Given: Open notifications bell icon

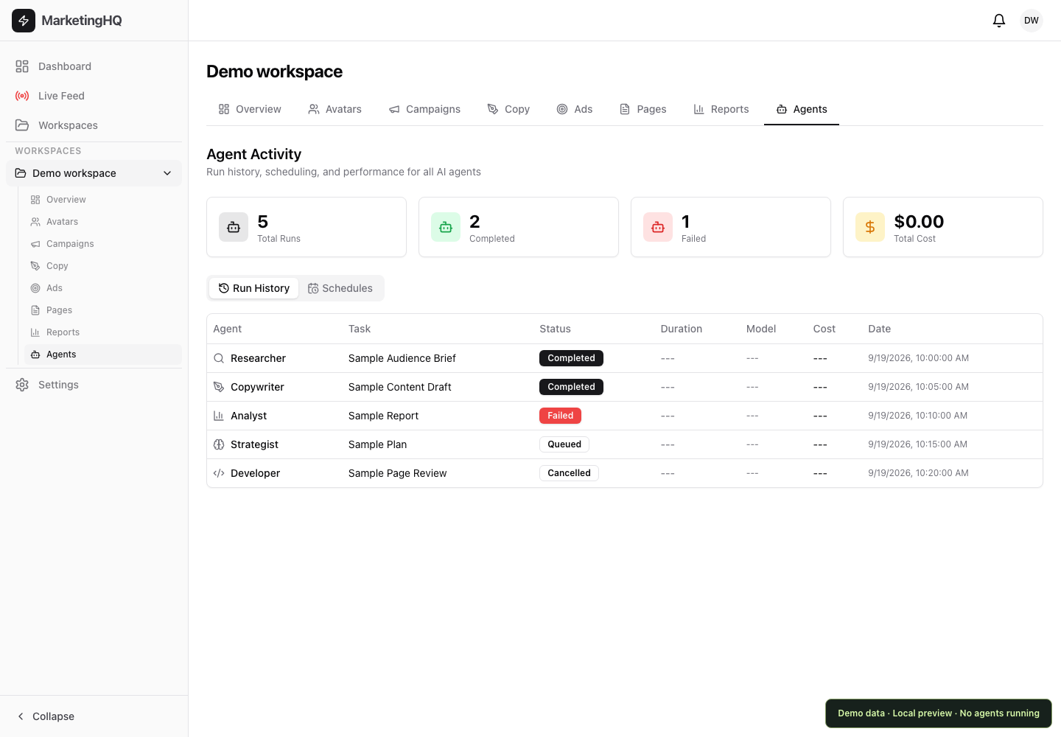Looking at the screenshot, I should click(x=999, y=21).
